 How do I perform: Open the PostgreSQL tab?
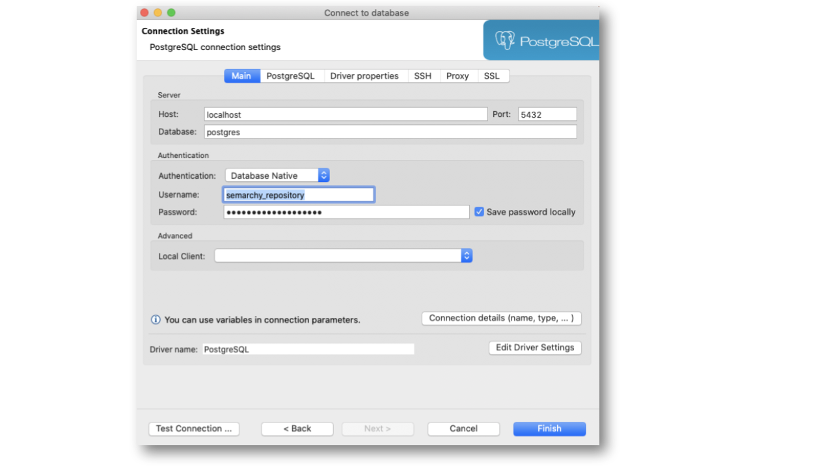290,76
